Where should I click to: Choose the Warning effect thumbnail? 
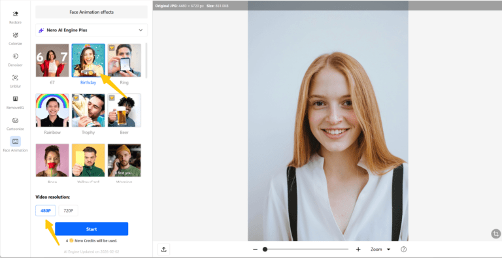tap(124, 161)
